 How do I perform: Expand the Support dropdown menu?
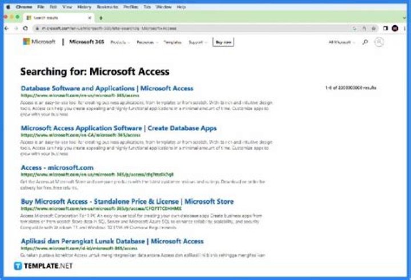pyautogui.click(x=198, y=42)
